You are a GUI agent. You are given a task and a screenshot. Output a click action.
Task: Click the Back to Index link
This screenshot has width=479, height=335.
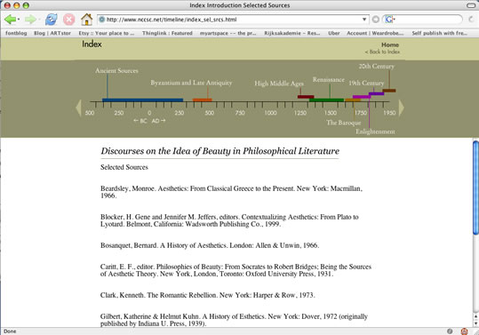[382, 52]
